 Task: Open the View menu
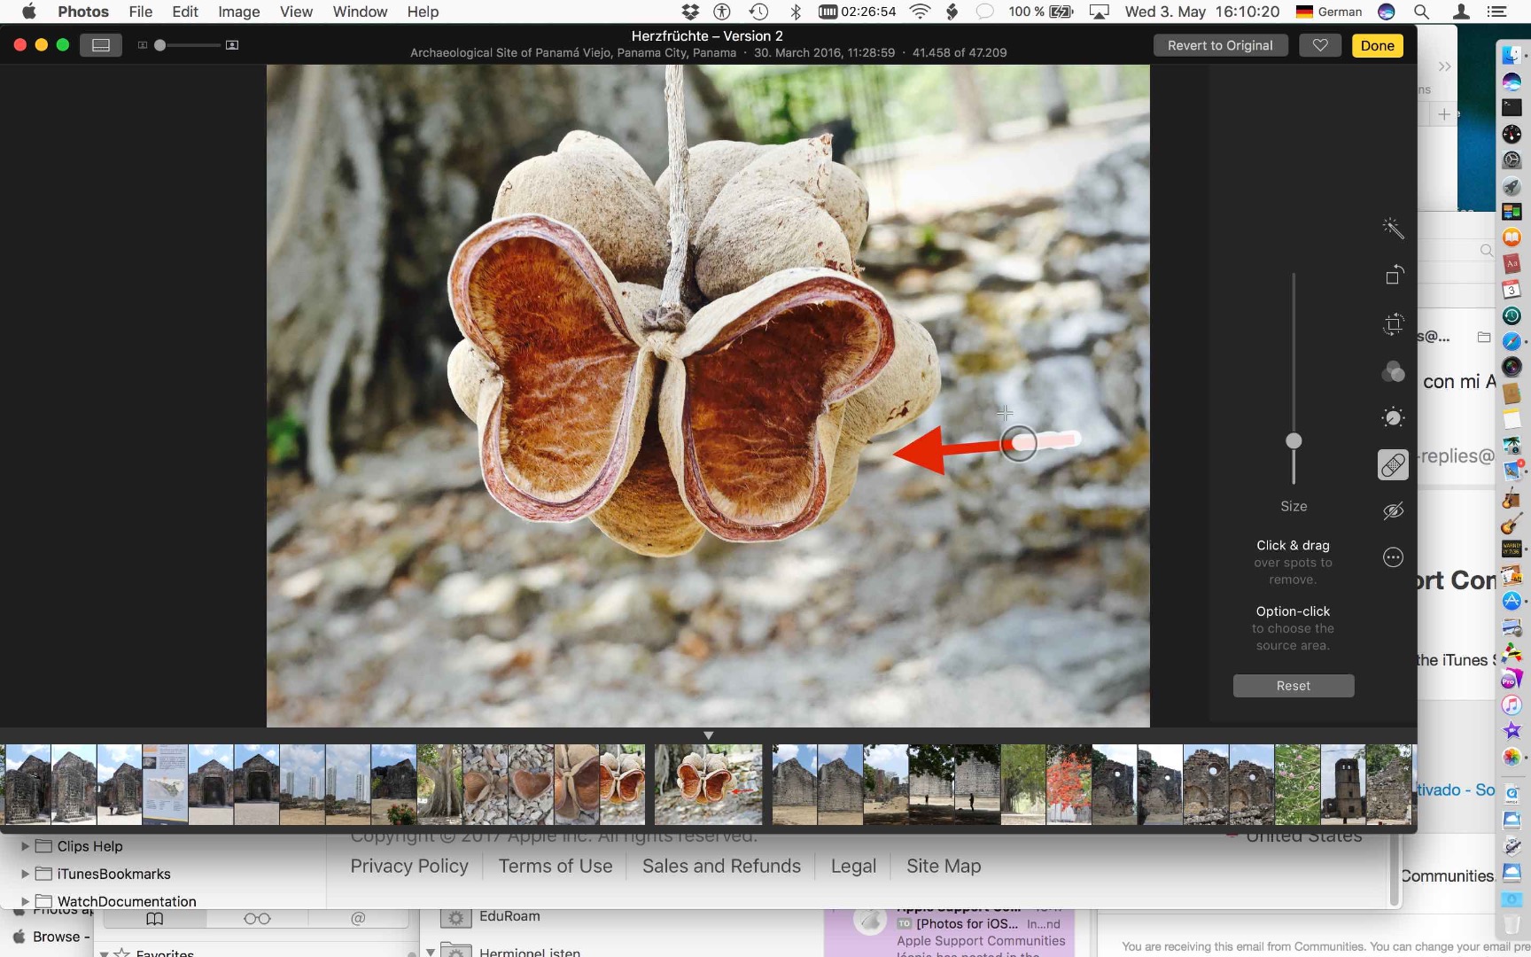pos(296,12)
